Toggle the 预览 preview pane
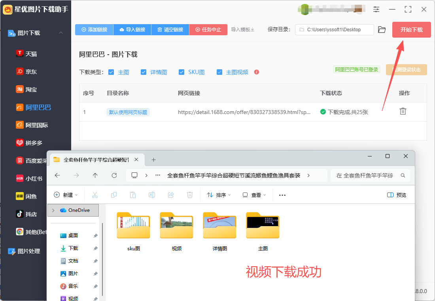Image resolution: width=435 pixels, height=301 pixels. click(396, 195)
